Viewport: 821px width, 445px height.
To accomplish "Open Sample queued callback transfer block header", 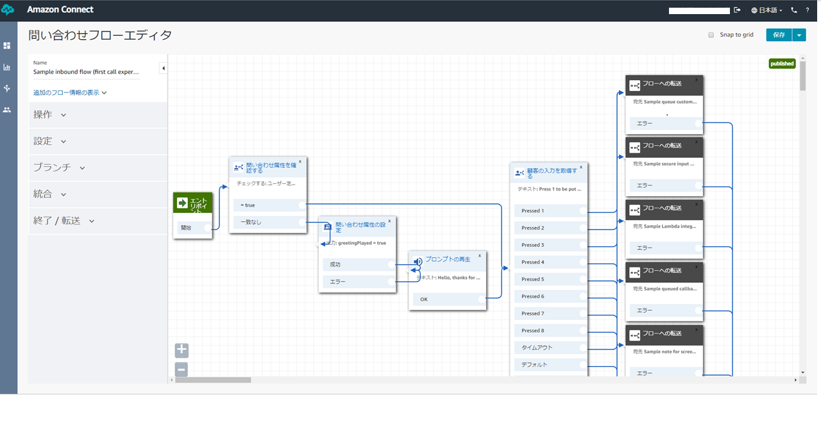I will (664, 271).
